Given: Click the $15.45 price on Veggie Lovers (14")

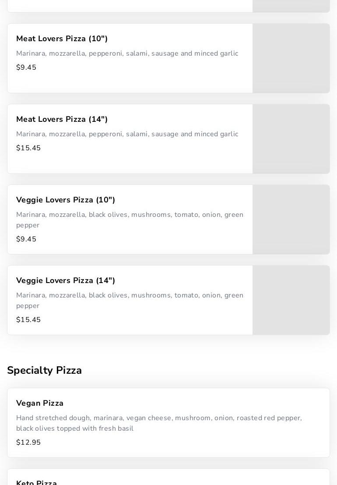Looking at the screenshot, I should click(x=28, y=320).
